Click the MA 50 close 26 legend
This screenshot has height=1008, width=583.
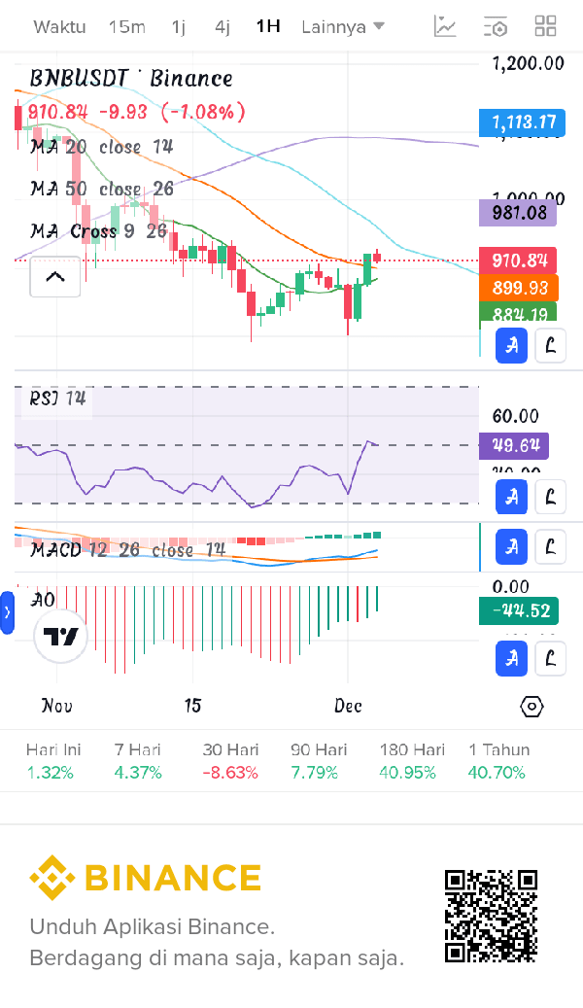(102, 189)
